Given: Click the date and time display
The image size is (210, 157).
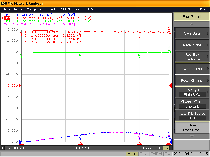Looking at the screenshot, I should (x=191, y=154).
